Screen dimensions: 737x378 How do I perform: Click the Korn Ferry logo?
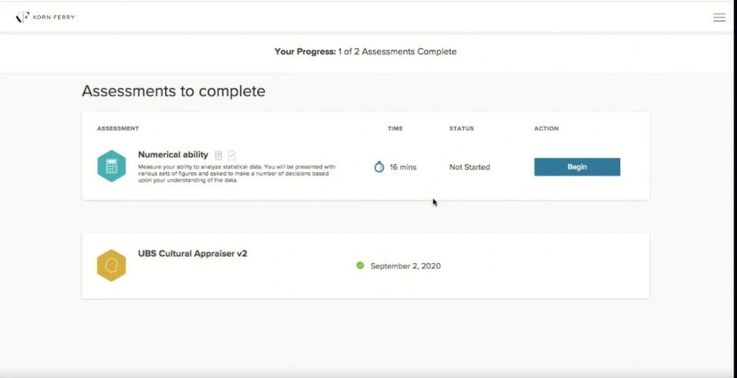coord(45,17)
